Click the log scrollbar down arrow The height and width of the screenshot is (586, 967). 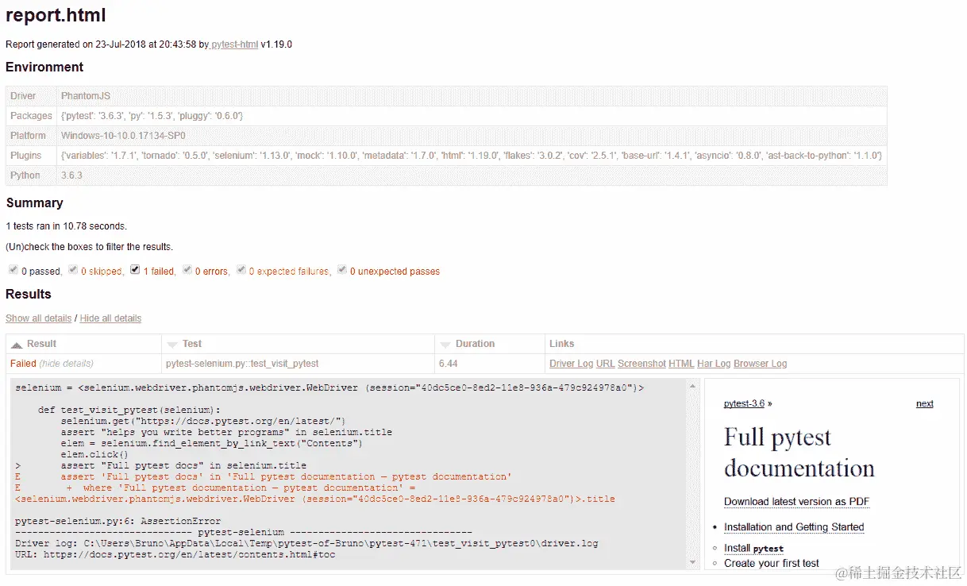pos(692,561)
